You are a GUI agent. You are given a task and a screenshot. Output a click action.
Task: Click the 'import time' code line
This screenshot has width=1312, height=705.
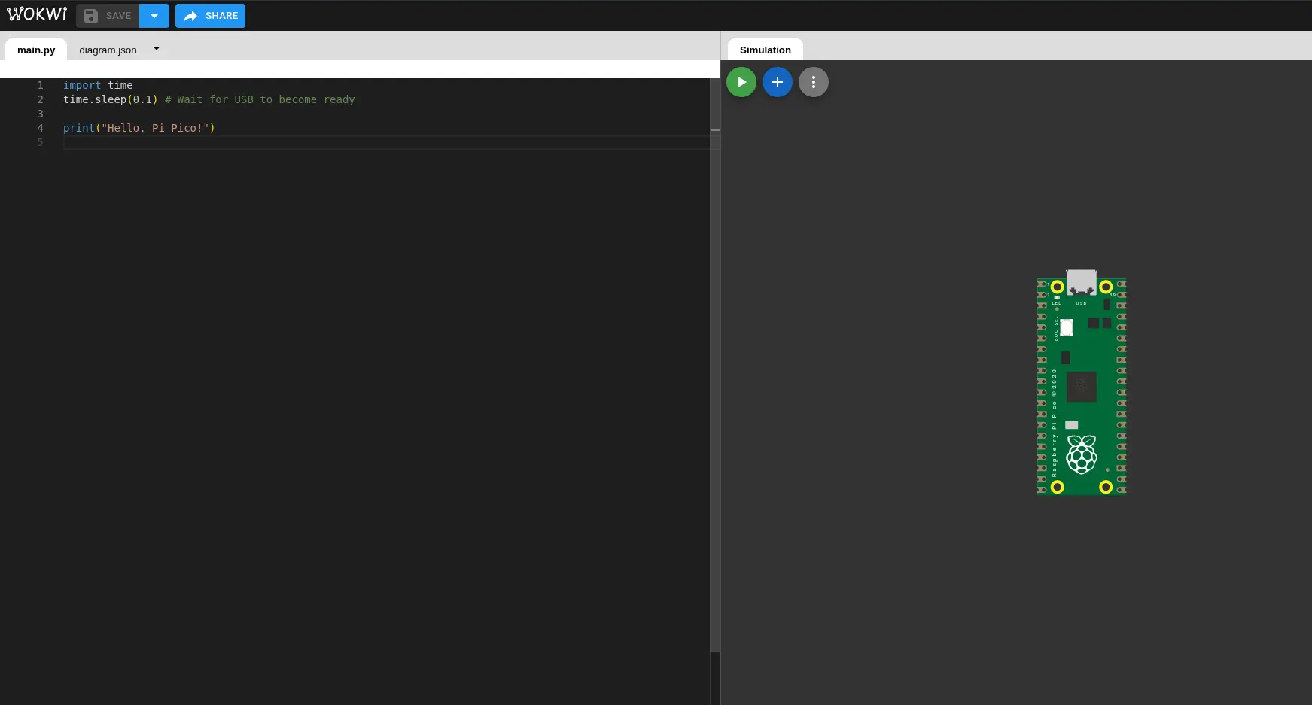(x=98, y=85)
